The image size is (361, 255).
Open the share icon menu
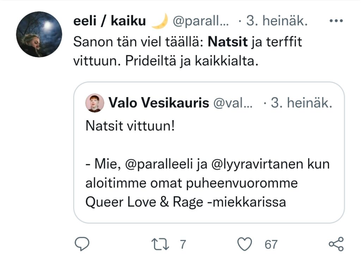(x=336, y=244)
